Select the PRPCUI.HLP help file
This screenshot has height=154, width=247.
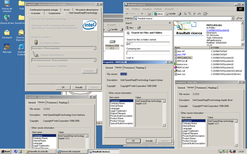[x=181, y=67]
